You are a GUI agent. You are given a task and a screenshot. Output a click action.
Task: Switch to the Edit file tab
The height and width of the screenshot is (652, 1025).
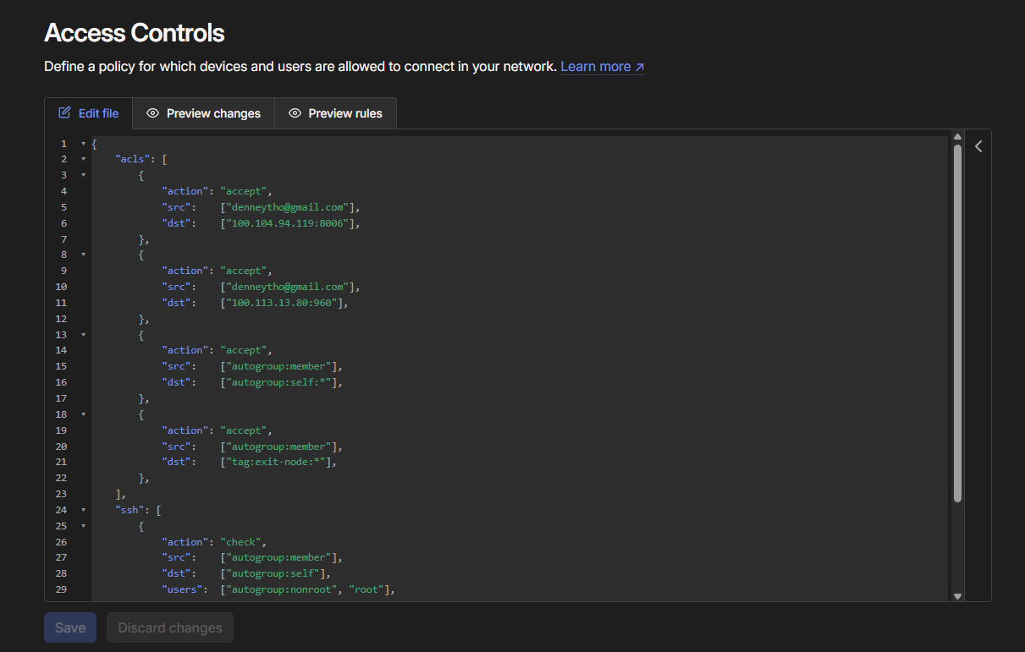(x=89, y=113)
